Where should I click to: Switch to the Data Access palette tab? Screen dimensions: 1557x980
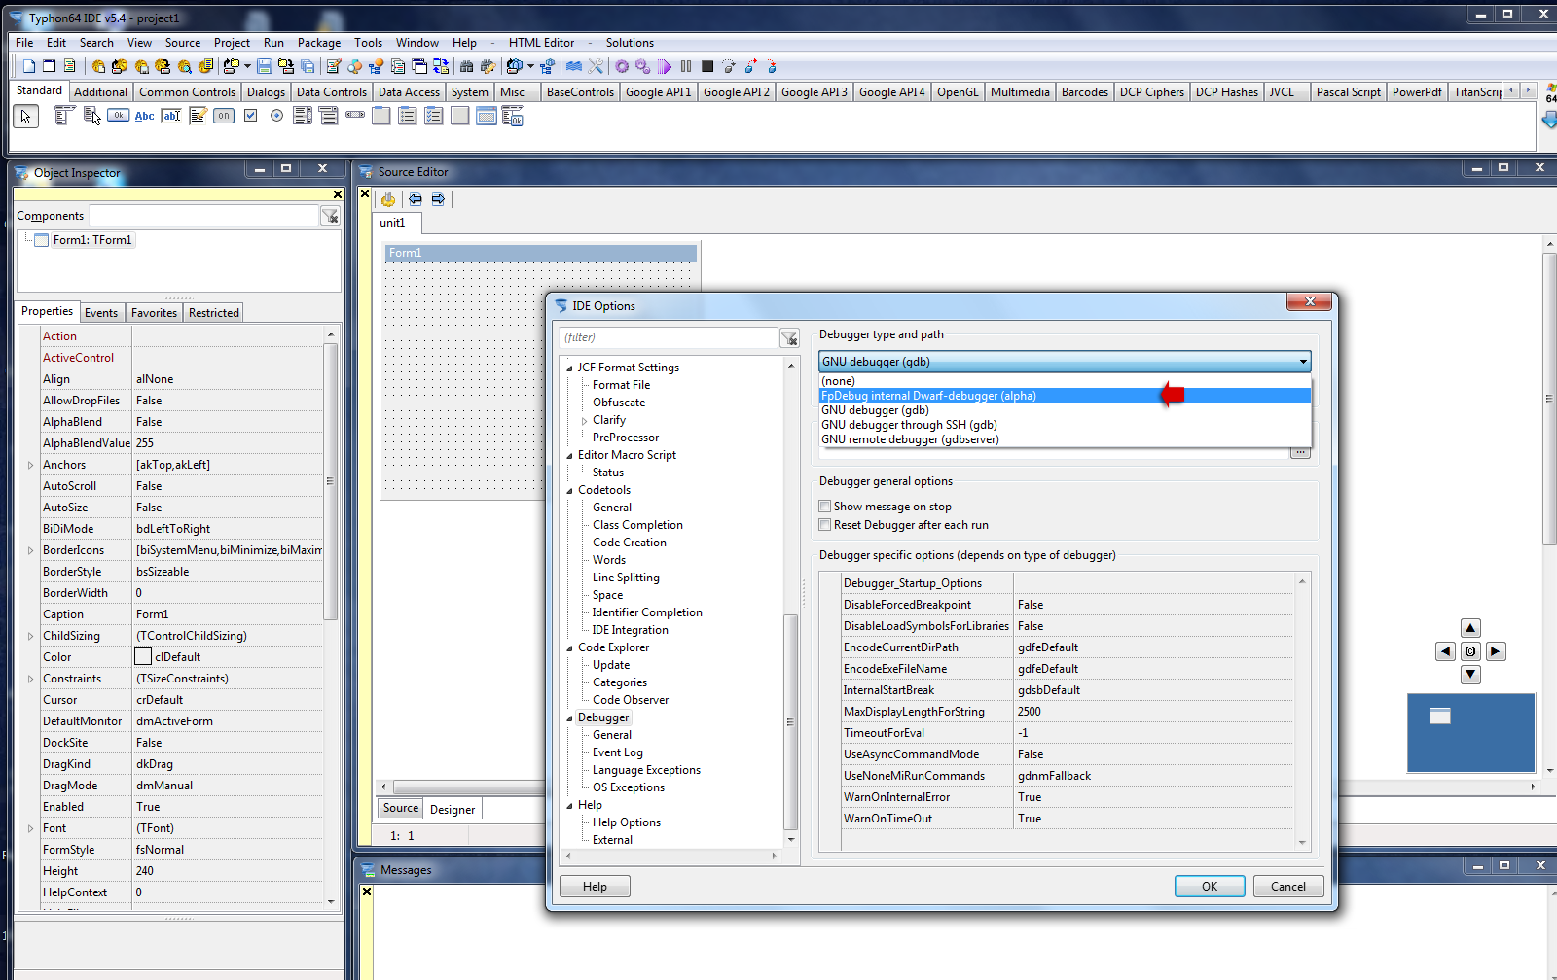coord(409,92)
